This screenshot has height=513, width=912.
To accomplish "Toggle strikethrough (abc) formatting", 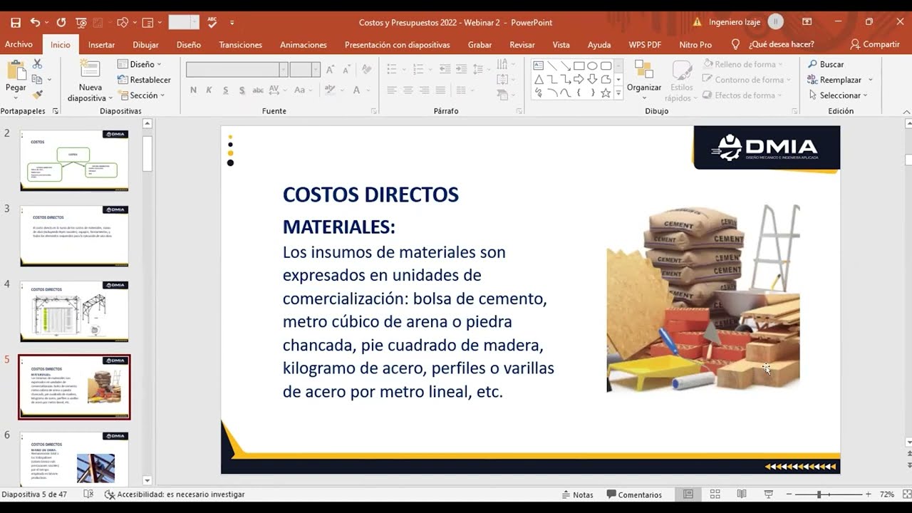I will pos(258,90).
